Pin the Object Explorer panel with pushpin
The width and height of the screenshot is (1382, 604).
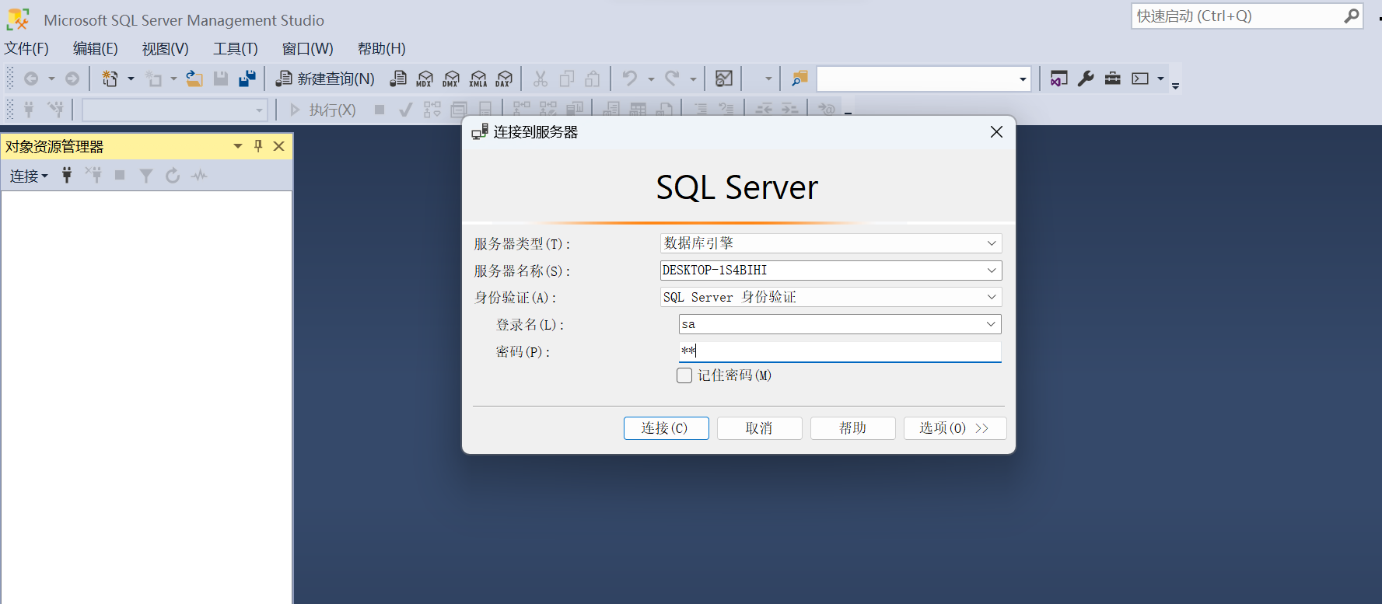[x=258, y=146]
